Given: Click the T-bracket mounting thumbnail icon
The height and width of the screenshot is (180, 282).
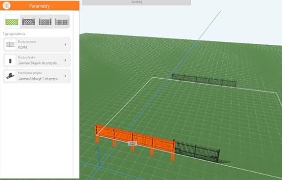Looking at the screenshot, I should tap(10, 76).
